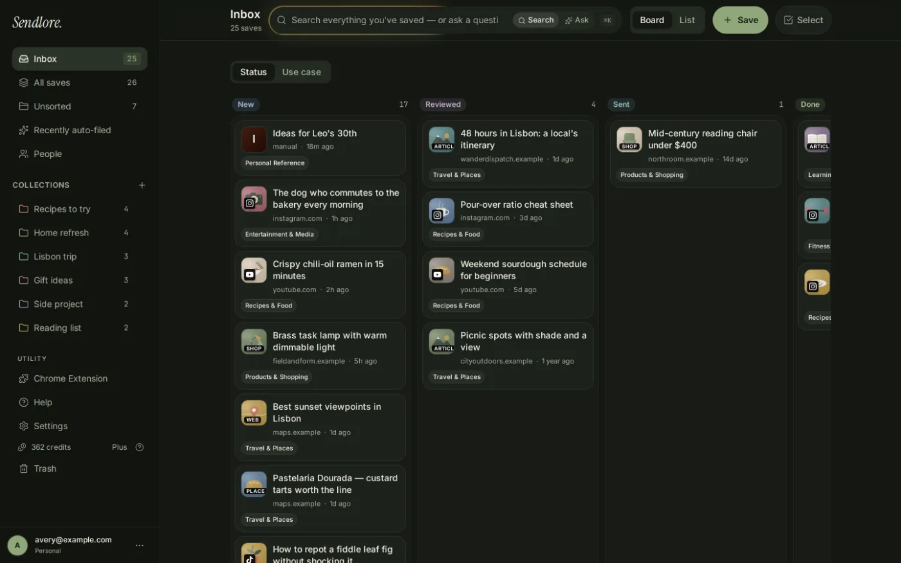901x563 pixels.
Task: Open Ideas for Leo's 30th card
Action: coord(320,148)
